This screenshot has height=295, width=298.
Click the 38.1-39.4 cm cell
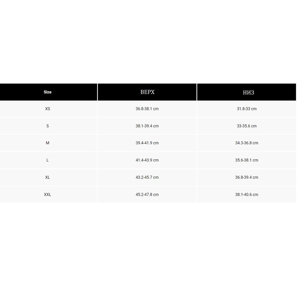[x=147, y=126]
